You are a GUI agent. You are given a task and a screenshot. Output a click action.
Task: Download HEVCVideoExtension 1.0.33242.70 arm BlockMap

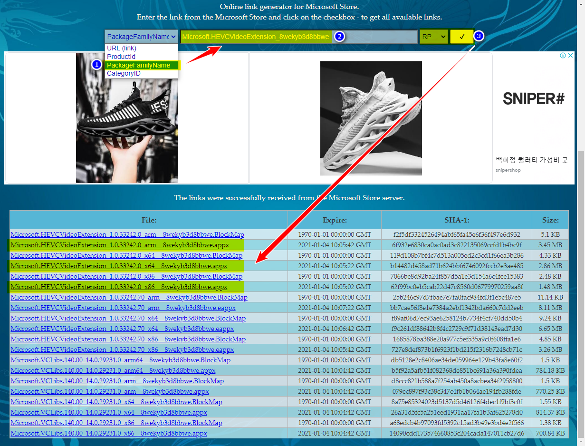(x=129, y=297)
